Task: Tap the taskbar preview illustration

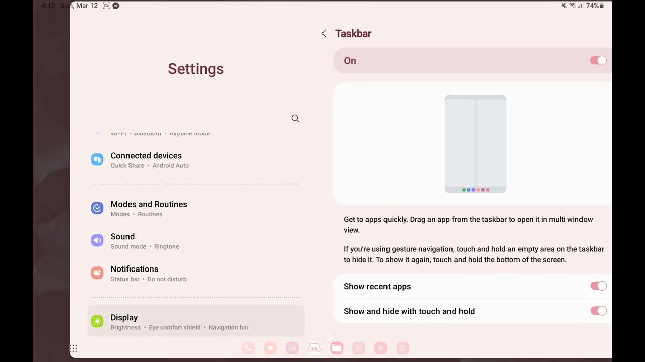Action: click(x=476, y=144)
